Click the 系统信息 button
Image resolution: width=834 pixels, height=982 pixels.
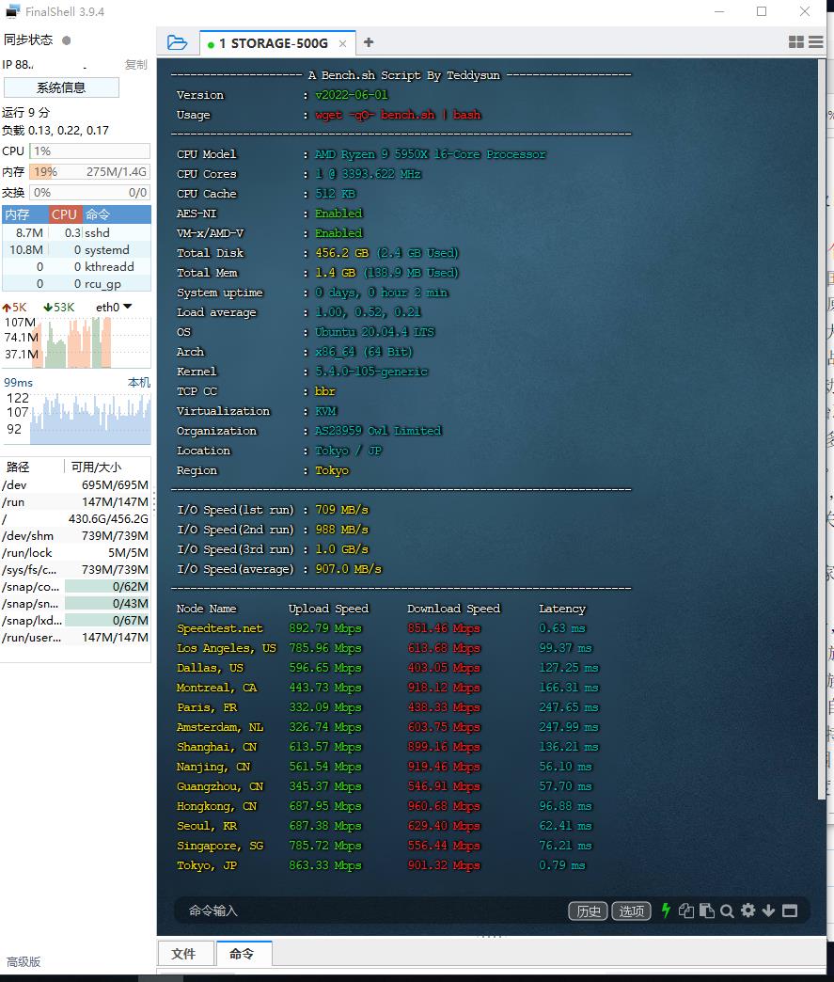(x=61, y=87)
